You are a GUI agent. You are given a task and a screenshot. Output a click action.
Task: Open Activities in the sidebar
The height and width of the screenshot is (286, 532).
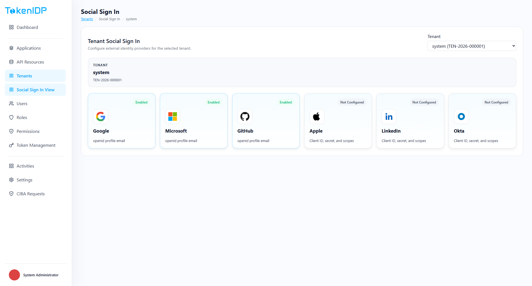[x=35, y=166]
